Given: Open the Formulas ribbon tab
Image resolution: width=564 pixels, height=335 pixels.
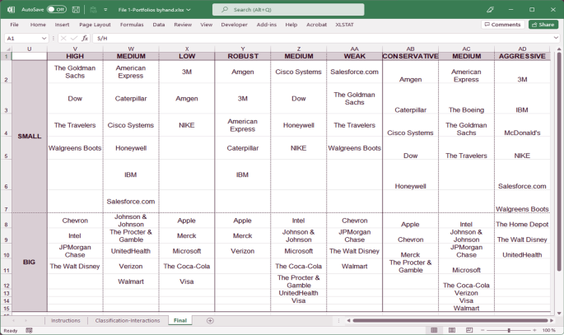Looking at the screenshot, I should coord(132,25).
